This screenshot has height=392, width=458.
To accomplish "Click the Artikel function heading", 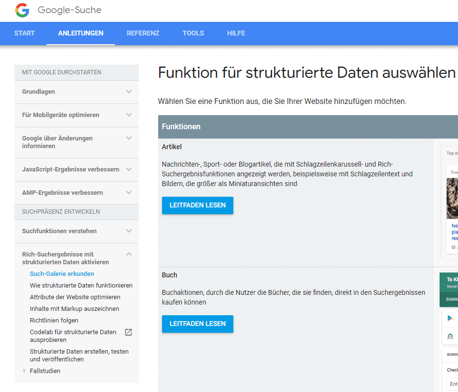I will (x=172, y=147).
